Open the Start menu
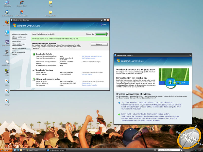This screenshot has width=203, height=152. [6, 150]
